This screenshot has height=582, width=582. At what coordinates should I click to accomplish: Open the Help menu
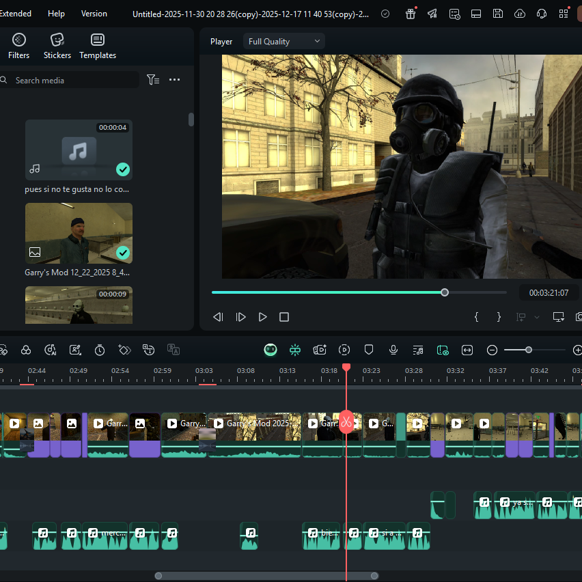click(57, 14)
